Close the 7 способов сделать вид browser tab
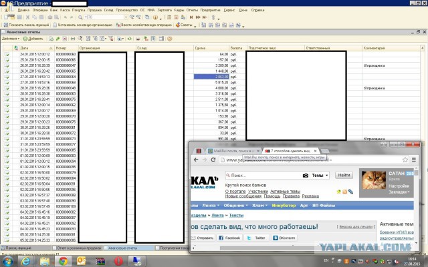Screen dimensions: 428x267 coord(315,151)
